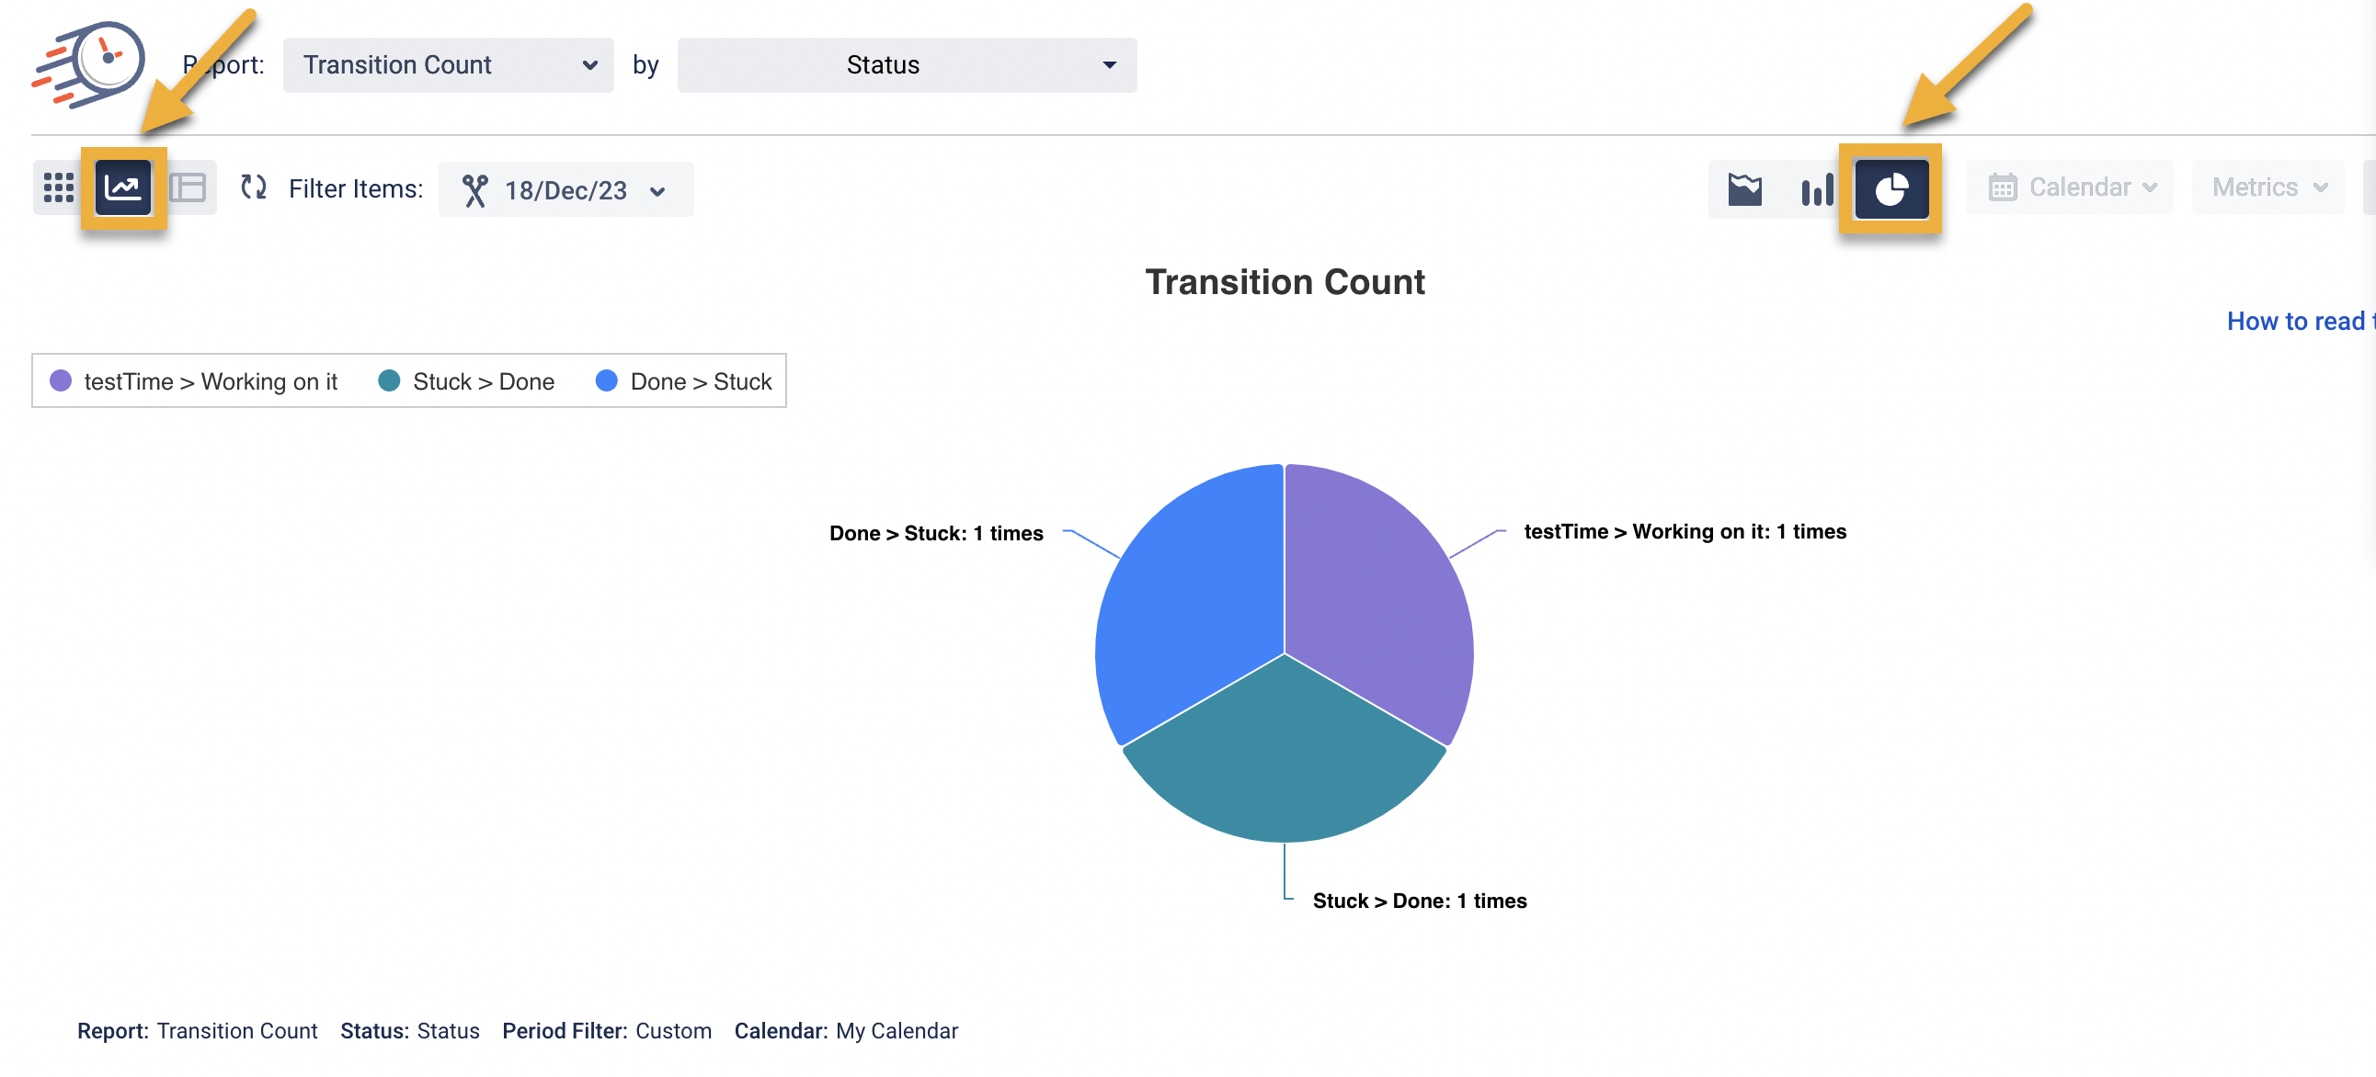This screenshot has width=2376, height=1077.
Task: Switch to table layout view icon
Action: (x=188, y=188)
